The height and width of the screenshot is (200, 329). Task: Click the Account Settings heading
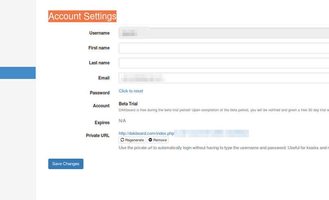(x=82, y=16)
